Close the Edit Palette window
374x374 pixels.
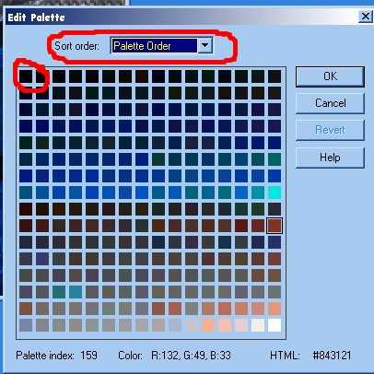tap(365, 17)
